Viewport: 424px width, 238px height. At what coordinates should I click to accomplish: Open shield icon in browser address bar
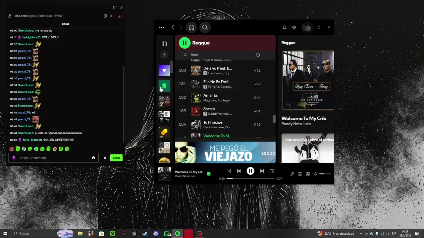105,16
